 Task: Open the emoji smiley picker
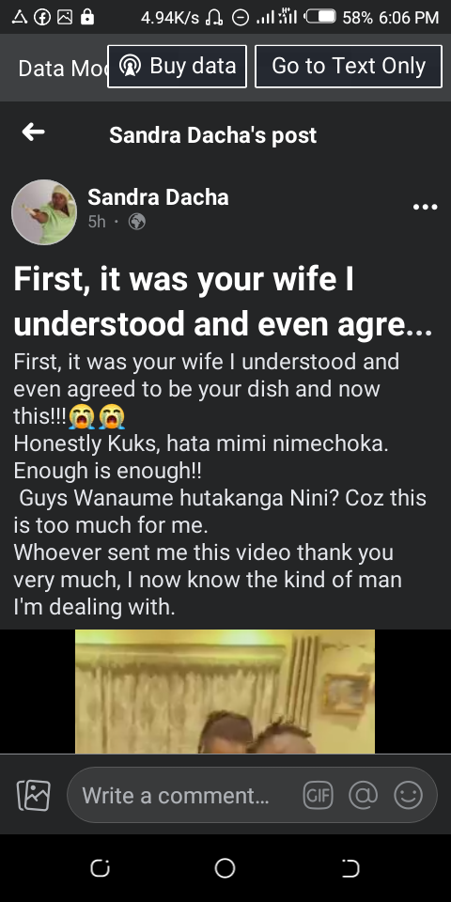click(x=409, y=796)
